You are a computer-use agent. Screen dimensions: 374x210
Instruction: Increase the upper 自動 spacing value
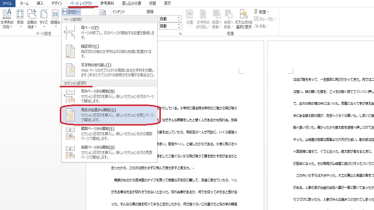[179, 17]
